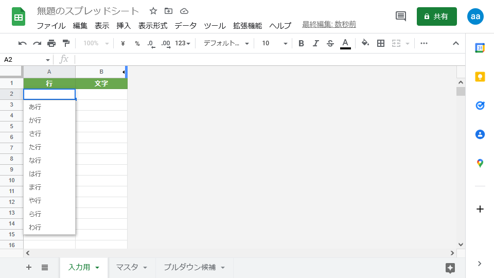Open the name box dropdown arrow
Viewport: 494px width, 278px height.
[47, 60]
